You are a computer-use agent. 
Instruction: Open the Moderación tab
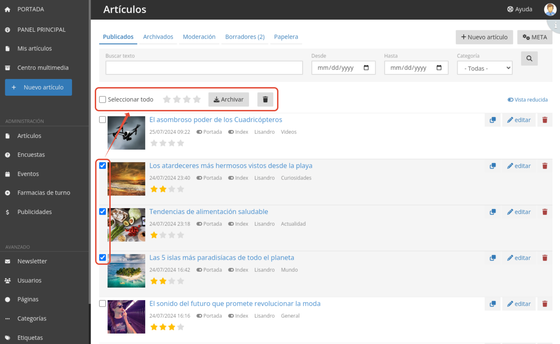(x=199, y=37)
